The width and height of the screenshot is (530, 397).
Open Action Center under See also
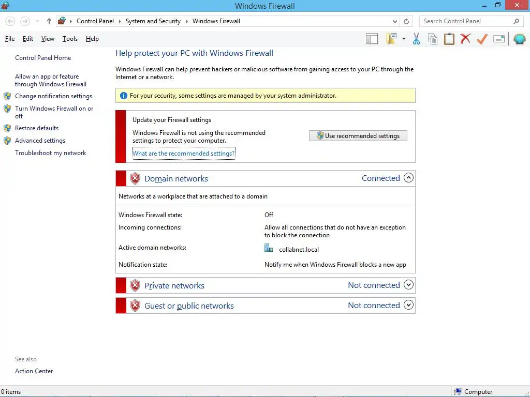pyautogui.click(x=34, y=371)
